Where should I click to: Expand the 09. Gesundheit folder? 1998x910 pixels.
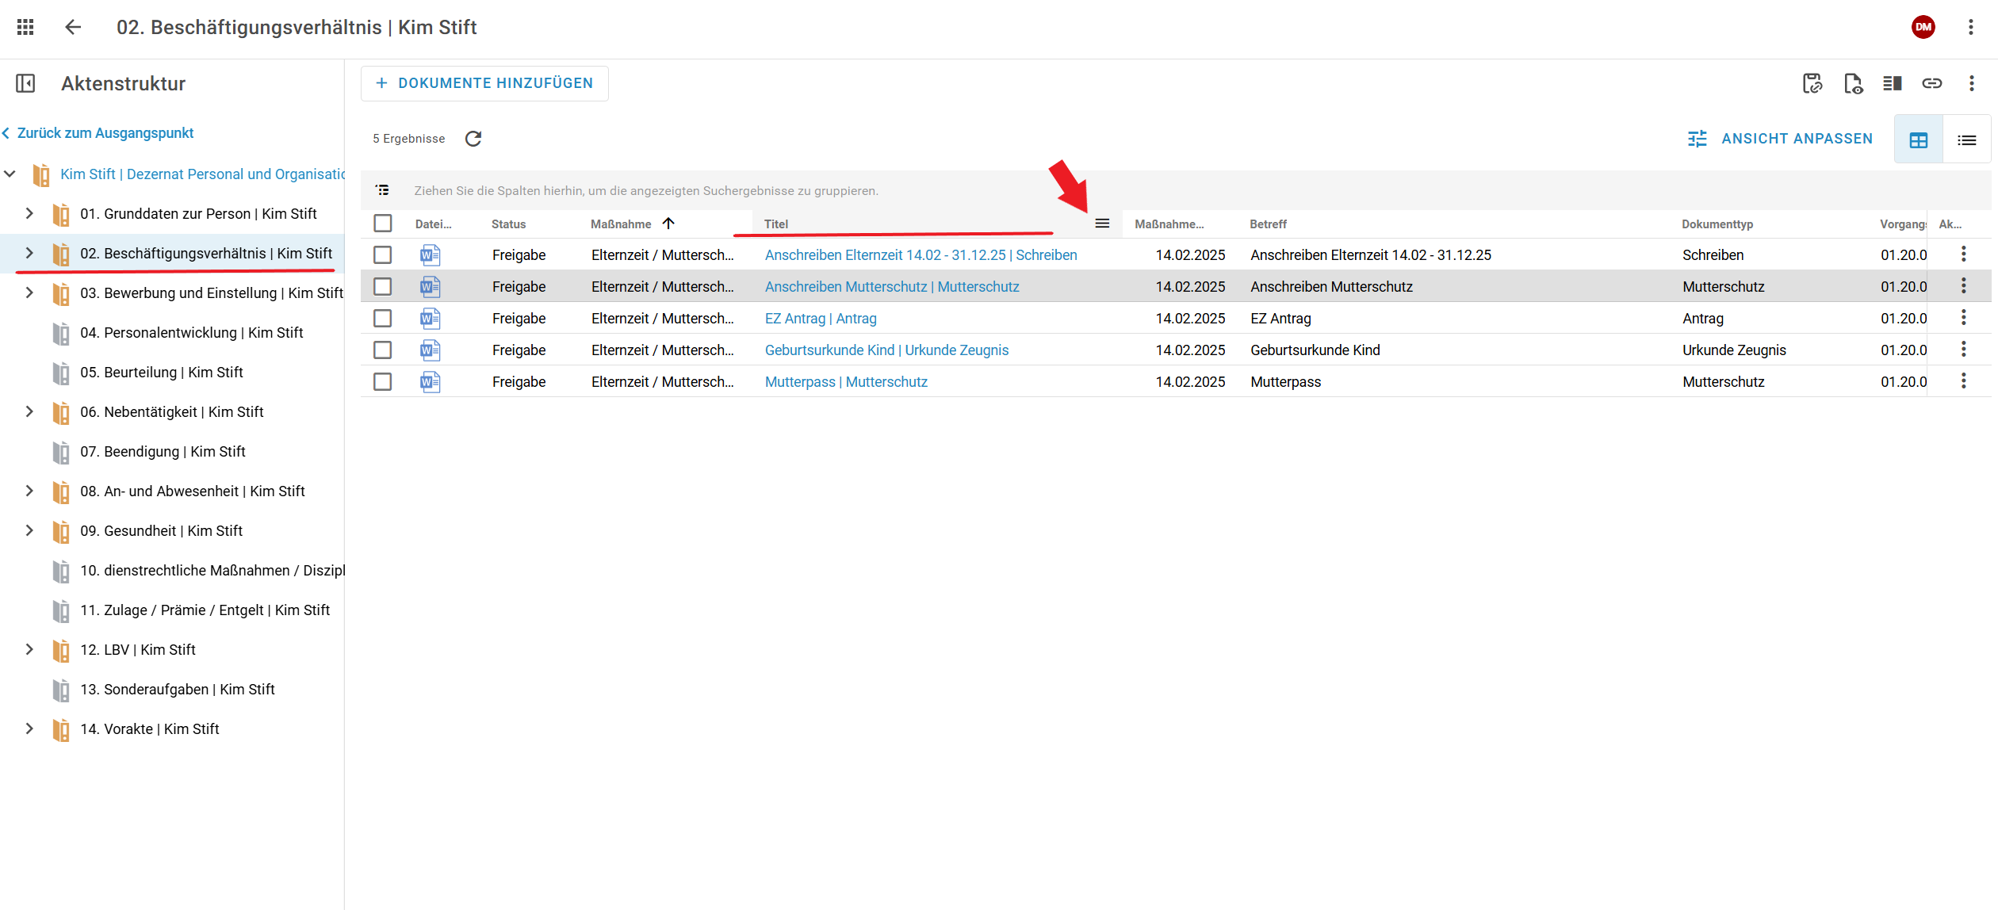click(29, 530)
